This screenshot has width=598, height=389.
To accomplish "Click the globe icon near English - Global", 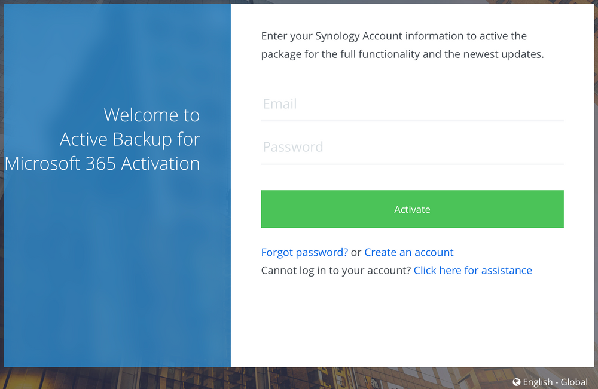I will (x=517, y=382).
